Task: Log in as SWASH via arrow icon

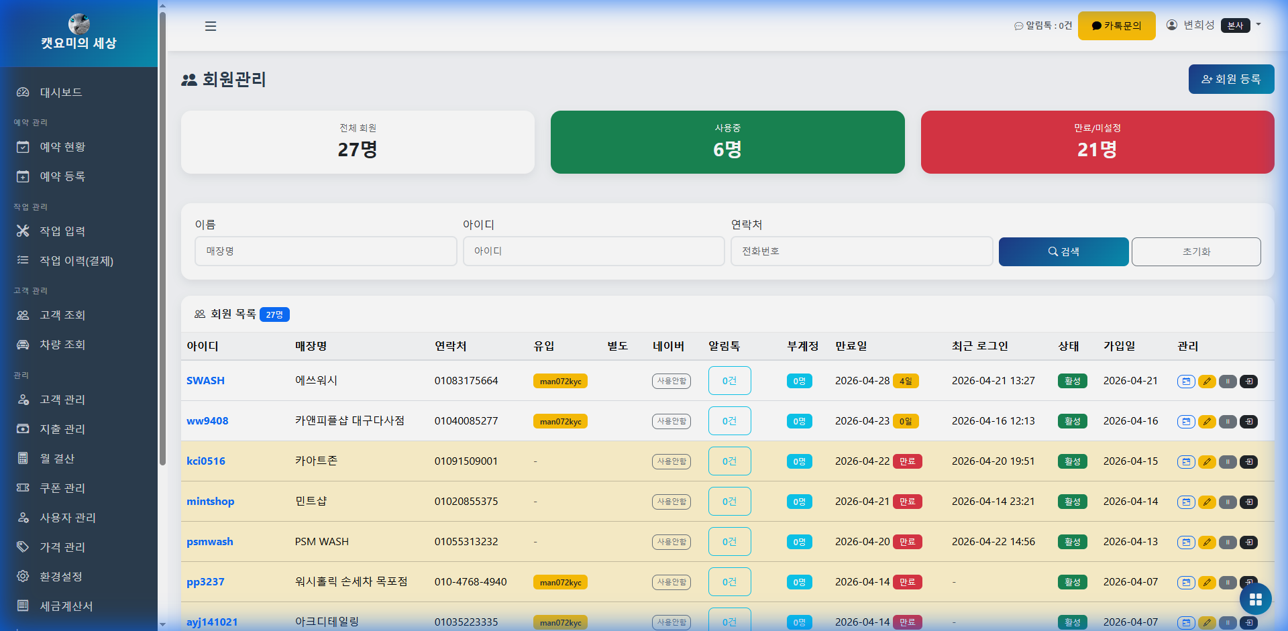Action: click(x=1248, y=382)
